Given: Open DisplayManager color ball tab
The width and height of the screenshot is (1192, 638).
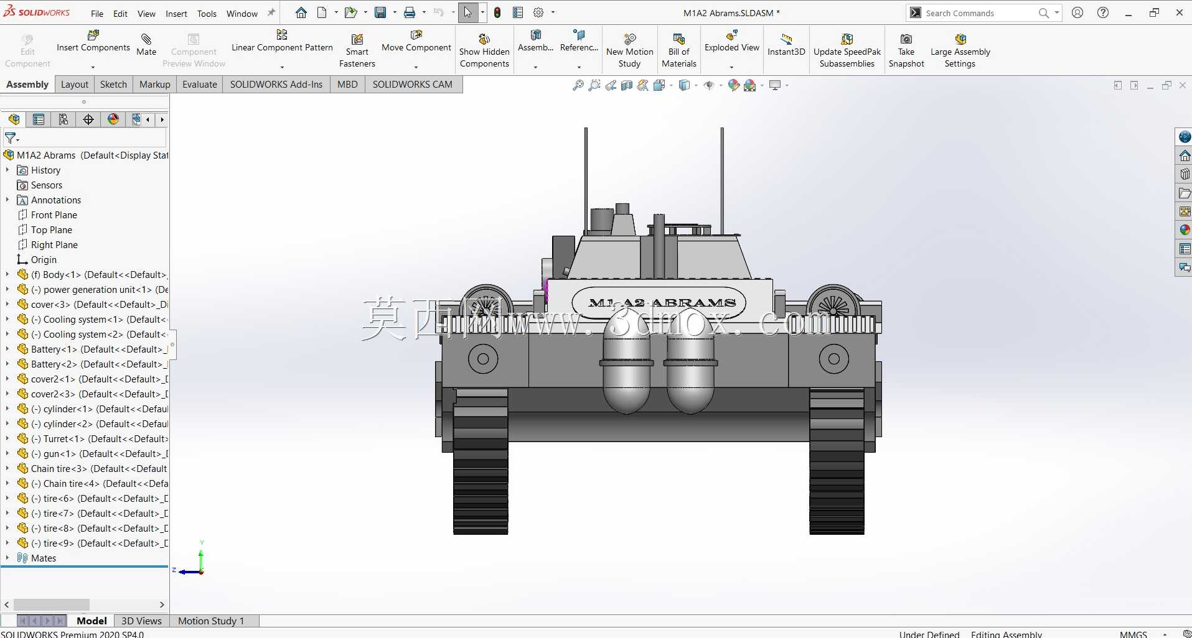Looking at the screenshot, I should click(x=113, y=119).
